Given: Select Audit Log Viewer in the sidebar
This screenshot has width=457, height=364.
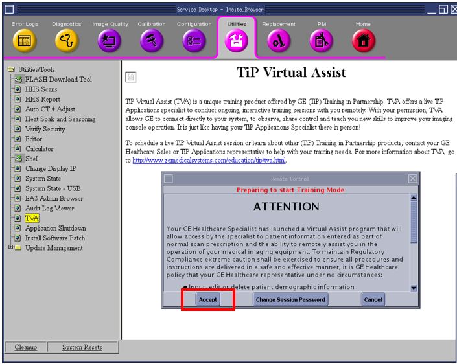Looking at the screenshot, I should (x=49, y=209).
